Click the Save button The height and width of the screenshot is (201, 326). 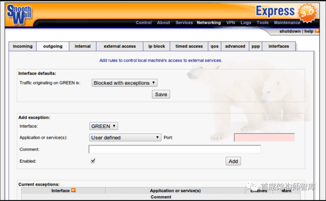tap(161, 94)
